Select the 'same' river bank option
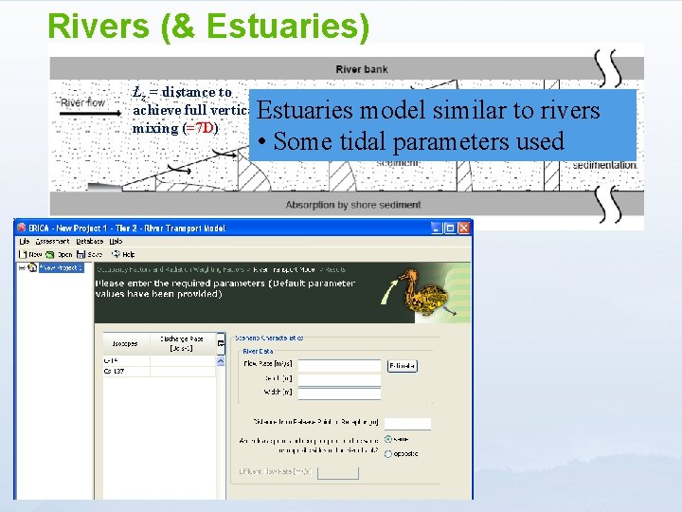Image resolution: width=682 pixels, height=512 pixels. point(388,439)
